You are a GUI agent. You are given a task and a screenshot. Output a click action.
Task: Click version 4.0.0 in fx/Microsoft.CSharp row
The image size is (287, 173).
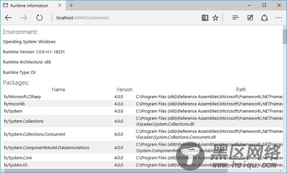tap(119, 97)
